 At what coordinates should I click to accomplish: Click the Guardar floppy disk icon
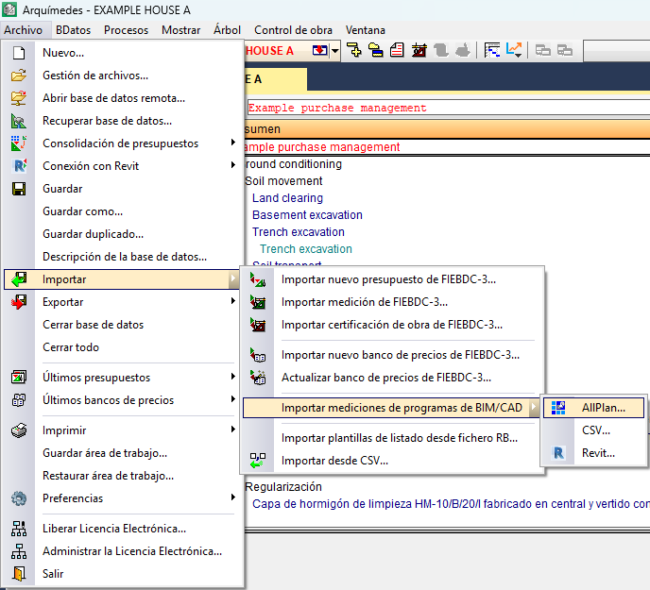[x=18, y=189]
